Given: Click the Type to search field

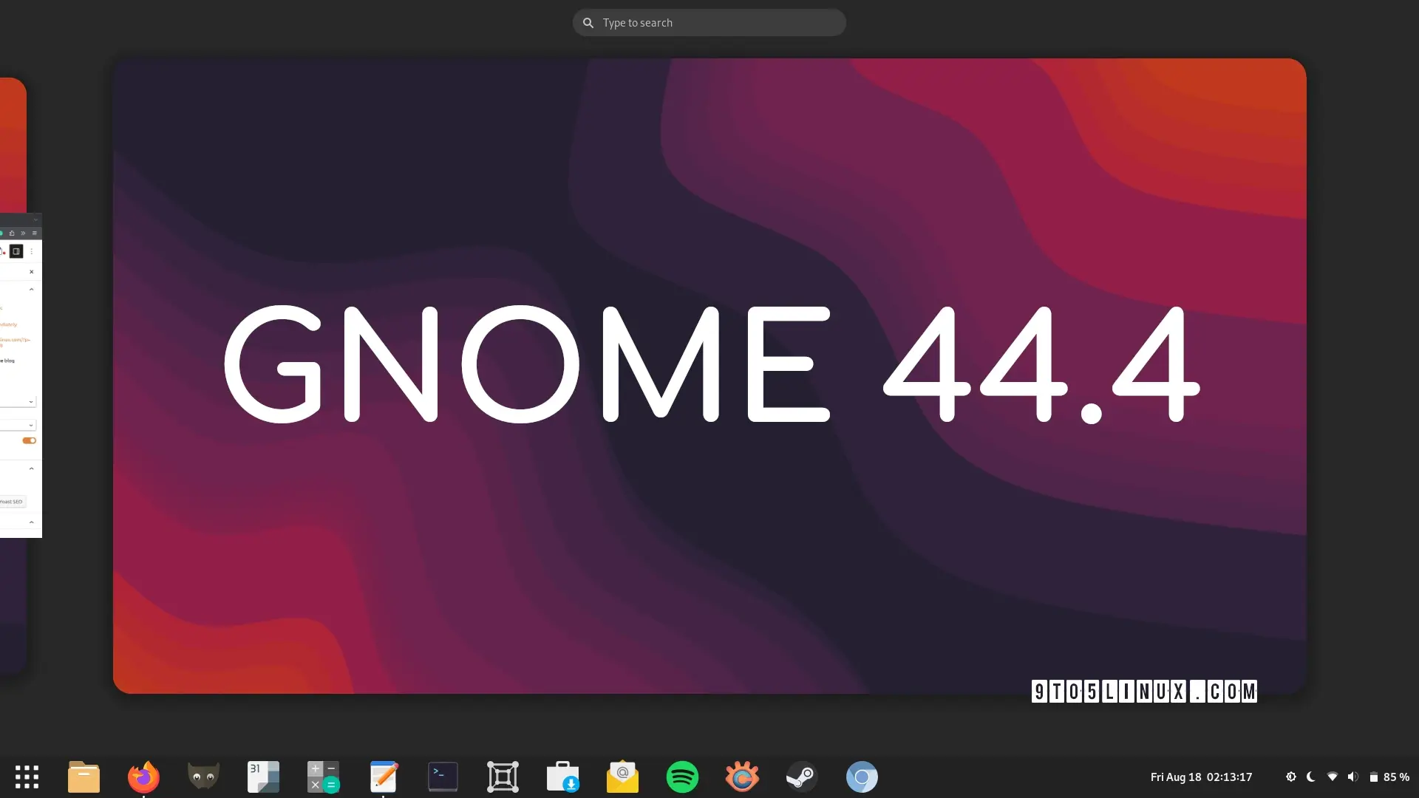Looking at the screenshot, I should [x=709, y=23].
